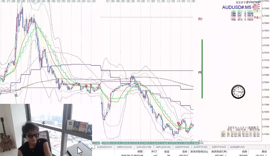Viewport: 270px width, 156px height.
Task: Switch to the EURGBP#,M5 tab
Action: coord(238,147)
